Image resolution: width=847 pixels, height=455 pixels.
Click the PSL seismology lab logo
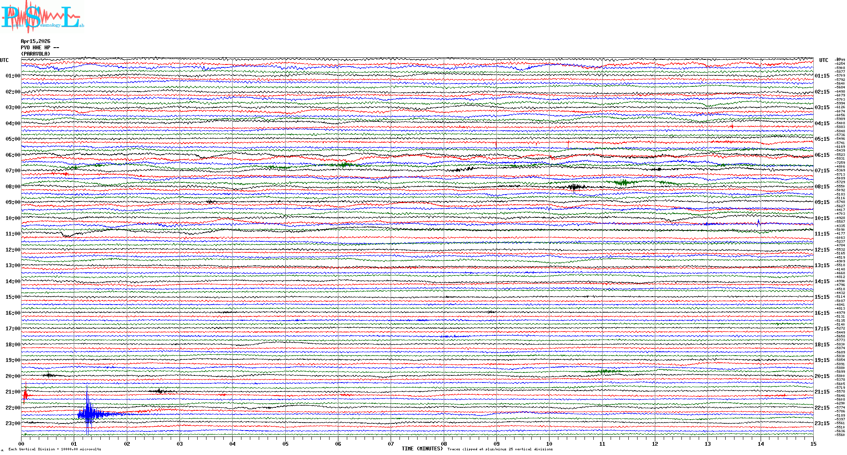[x=41, y=17]
